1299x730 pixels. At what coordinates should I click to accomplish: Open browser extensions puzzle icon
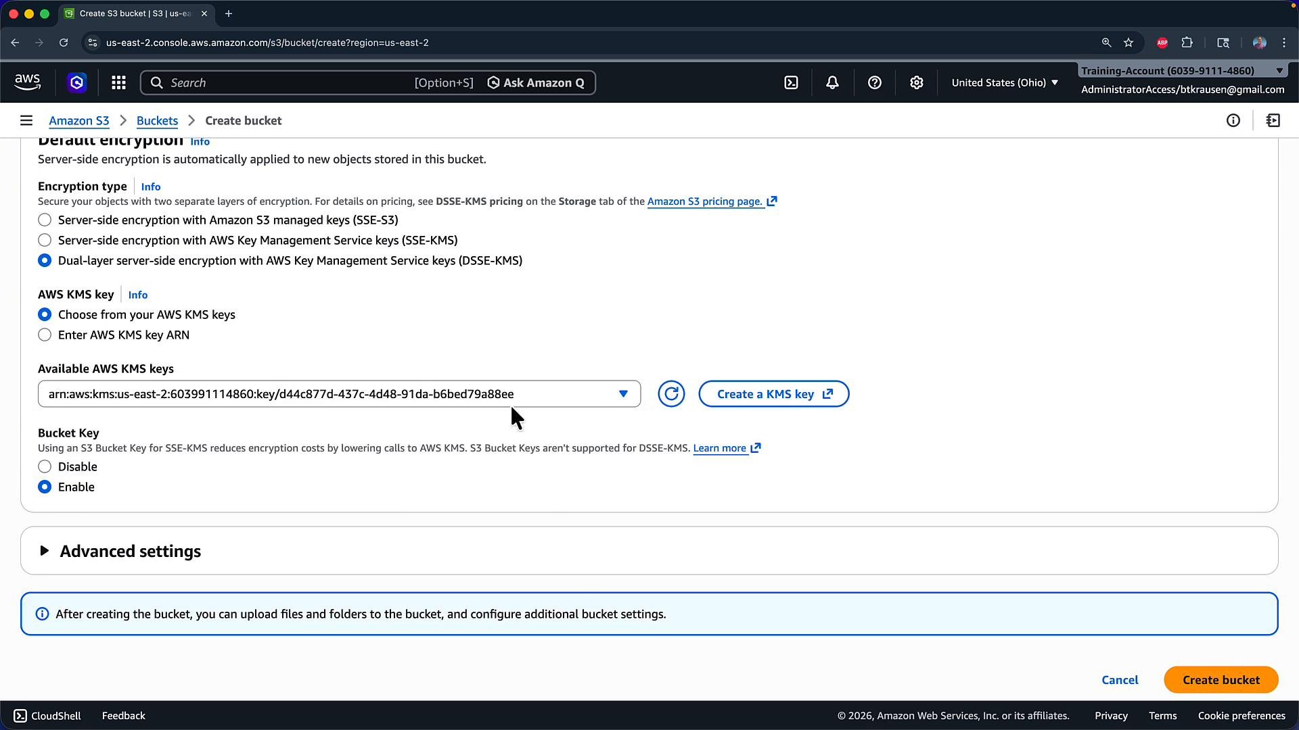point(1187,43)
